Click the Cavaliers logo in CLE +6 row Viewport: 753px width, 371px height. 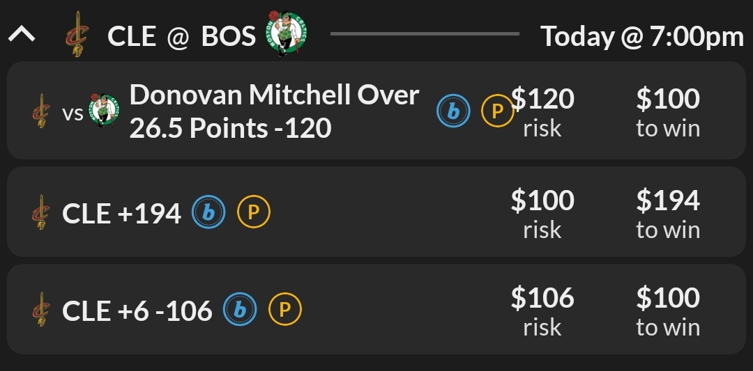[42, 310]
